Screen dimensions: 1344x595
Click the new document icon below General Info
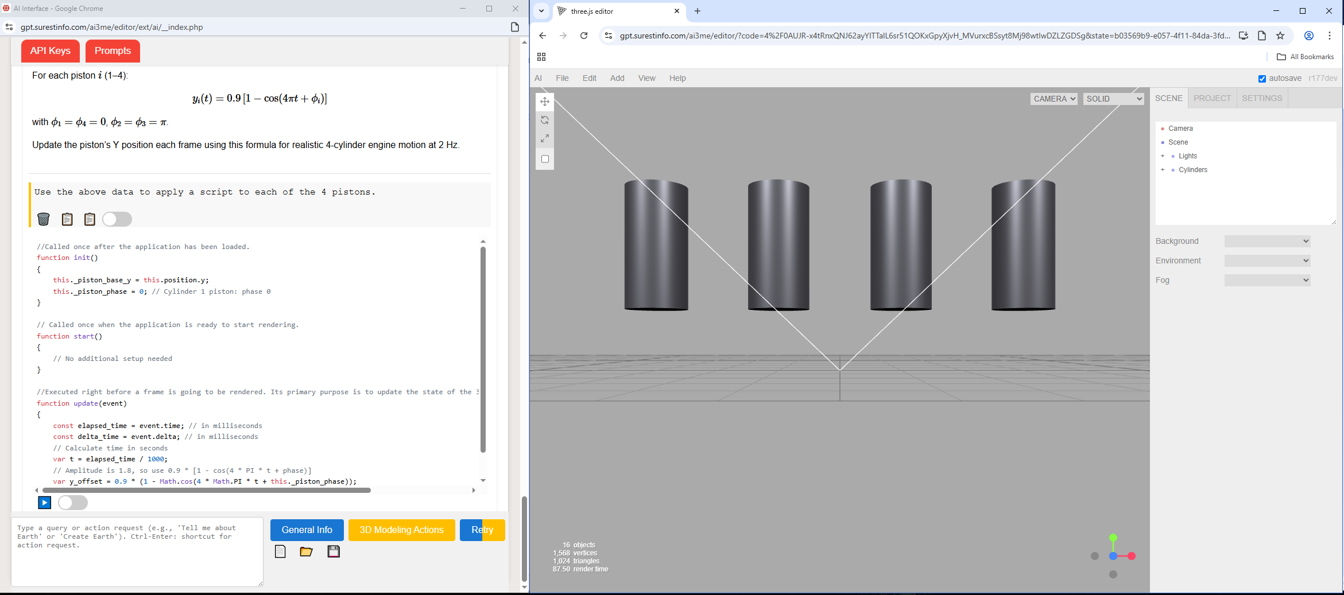click(x=280, y=551)
